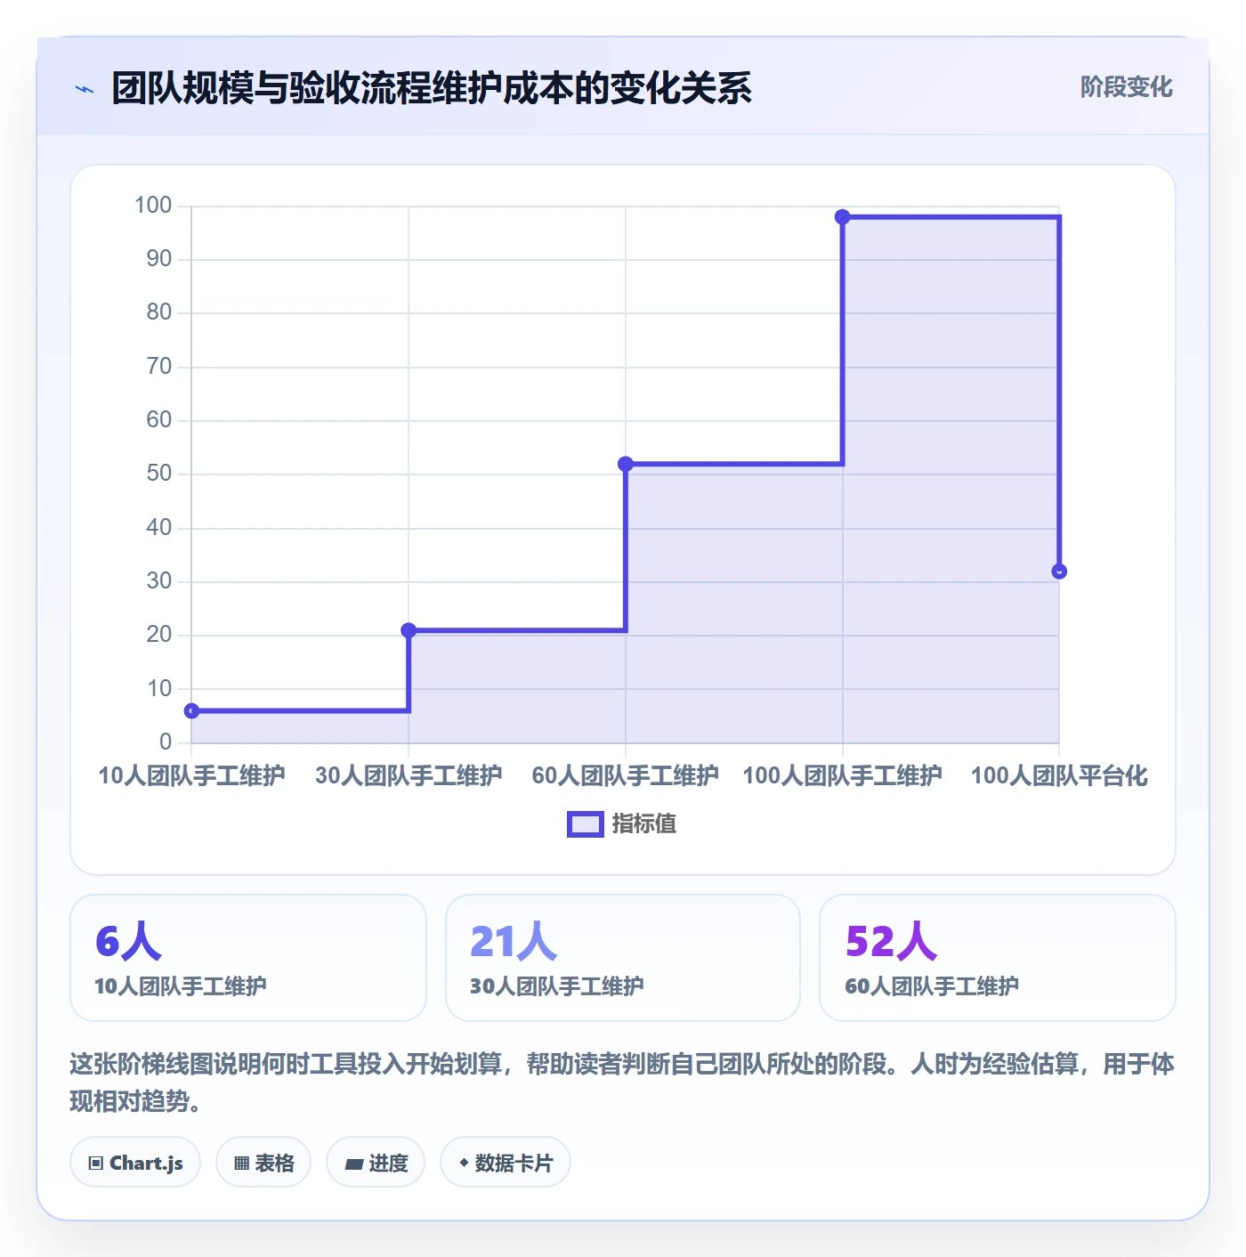Viewport: 1246px width, 1257px height.
Task: Click the y-axis value 100
Action: (153, 206)
